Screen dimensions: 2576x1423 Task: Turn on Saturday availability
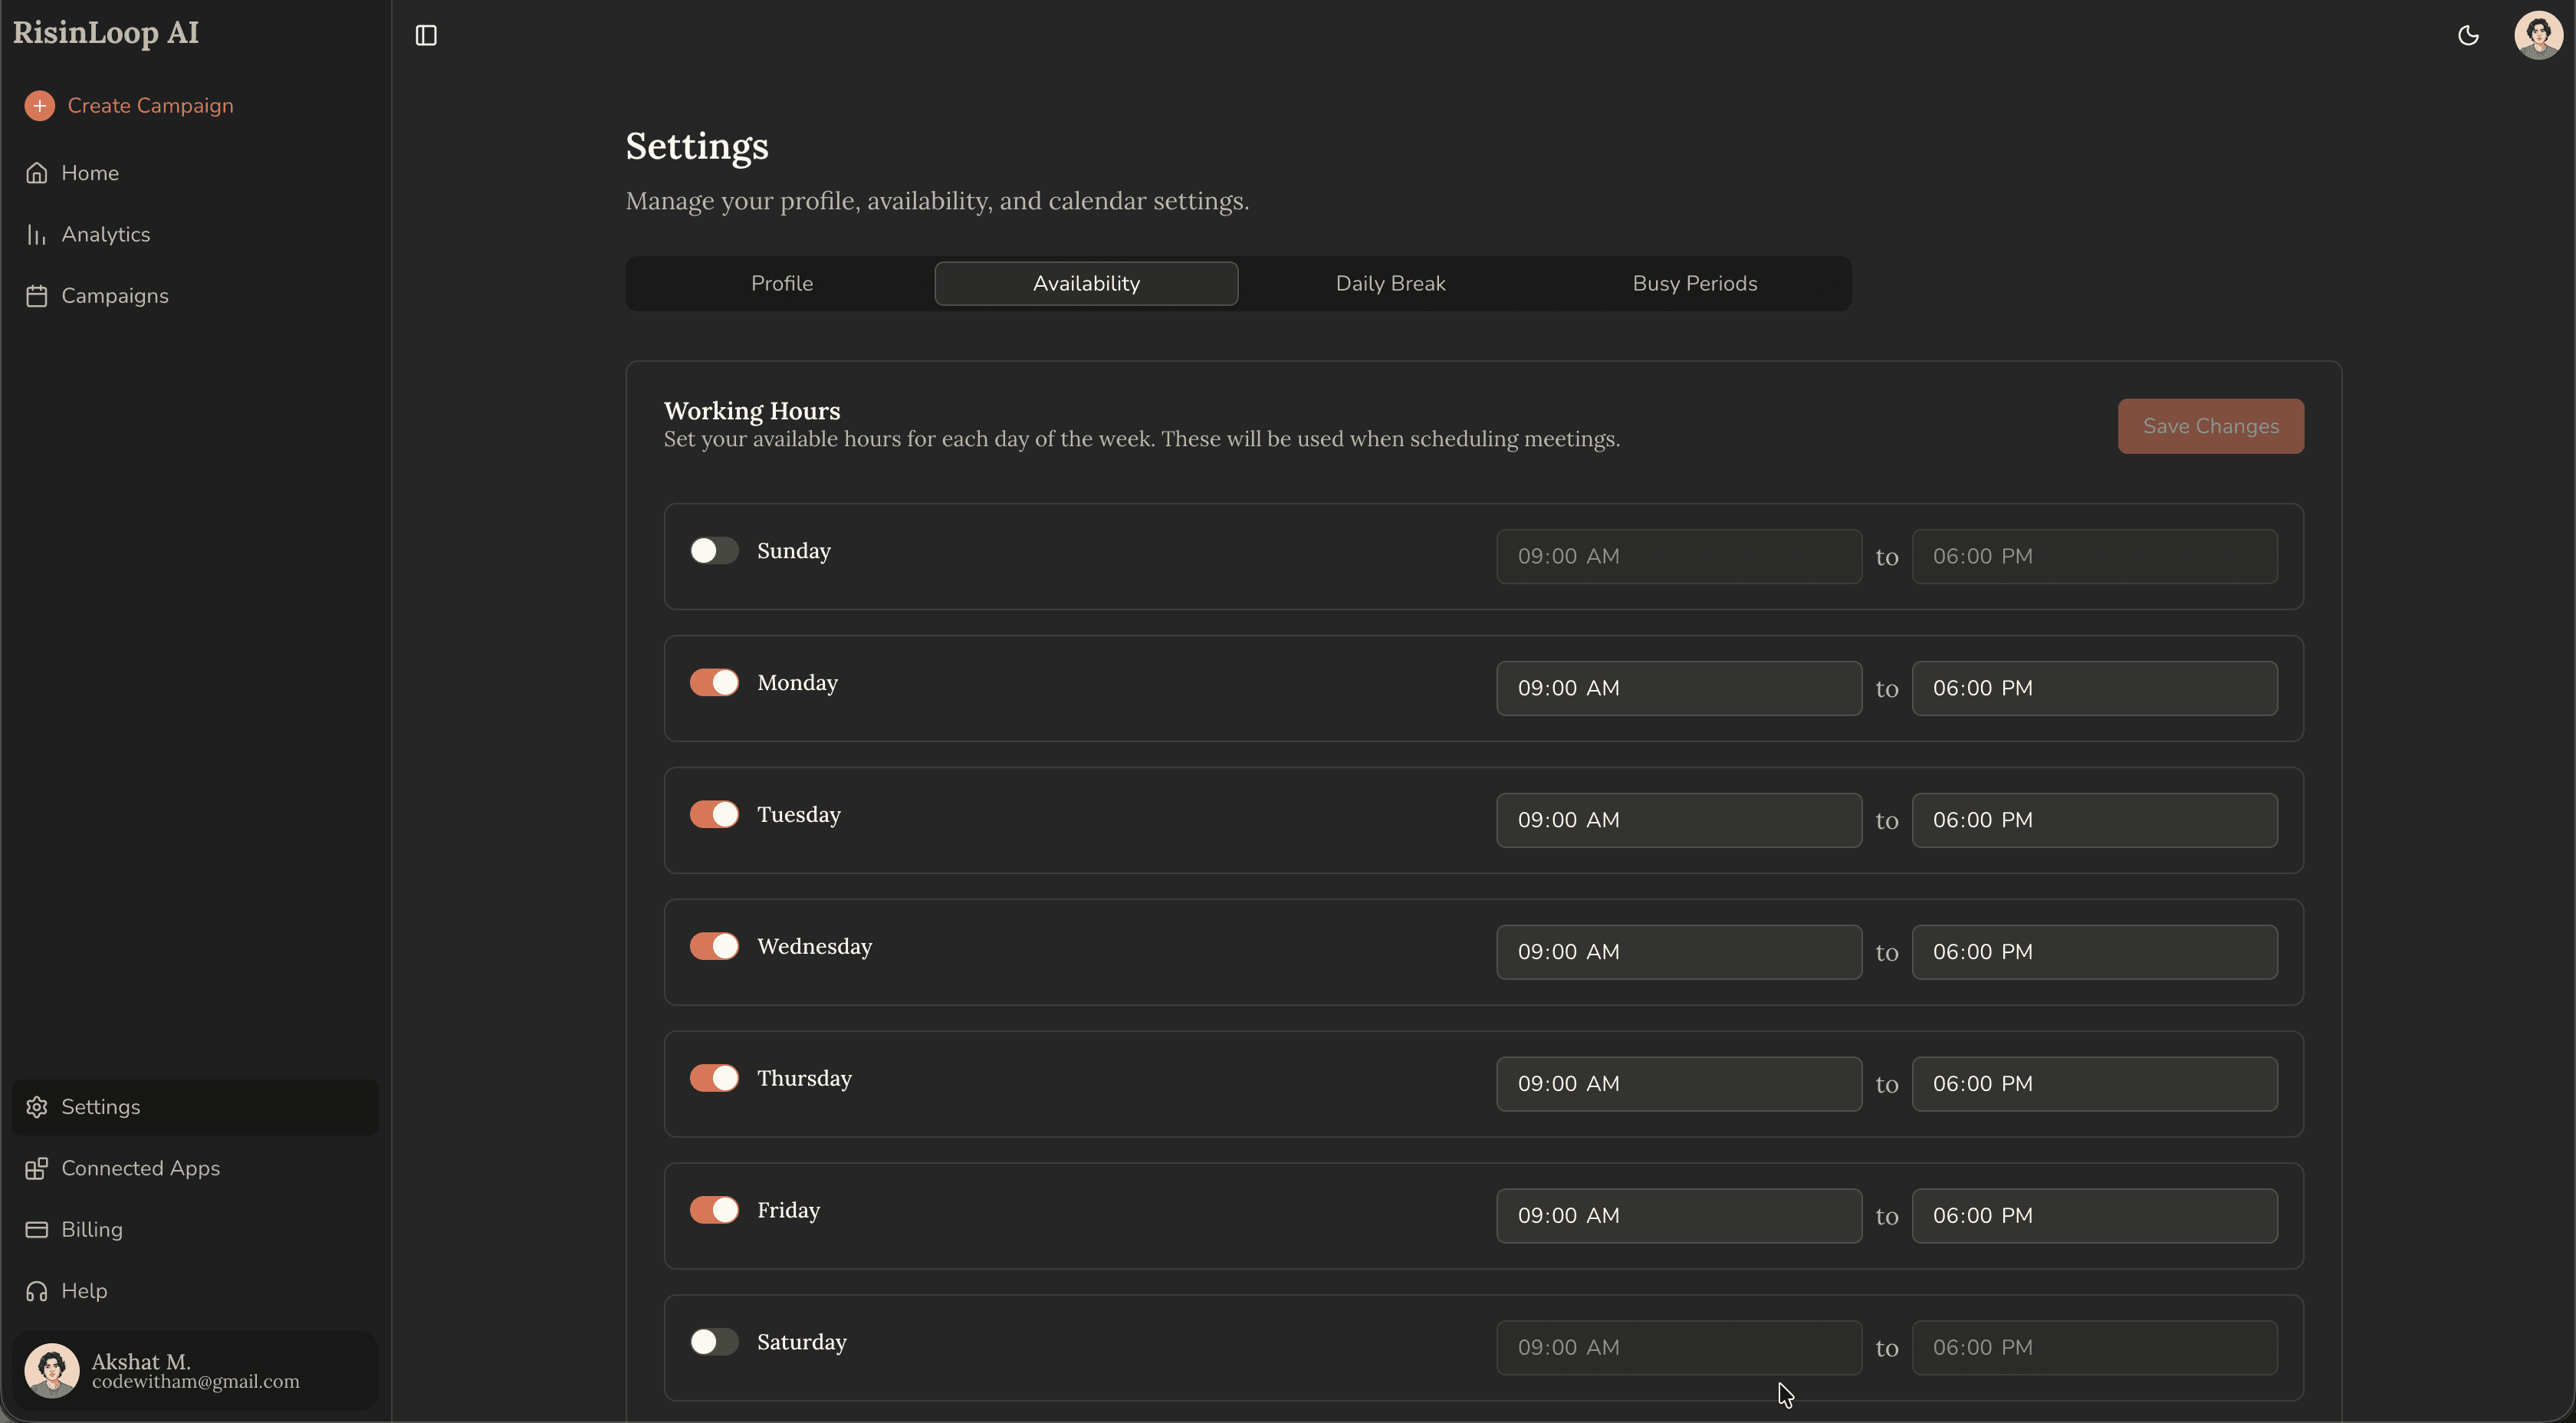(x=713, y=1341)
